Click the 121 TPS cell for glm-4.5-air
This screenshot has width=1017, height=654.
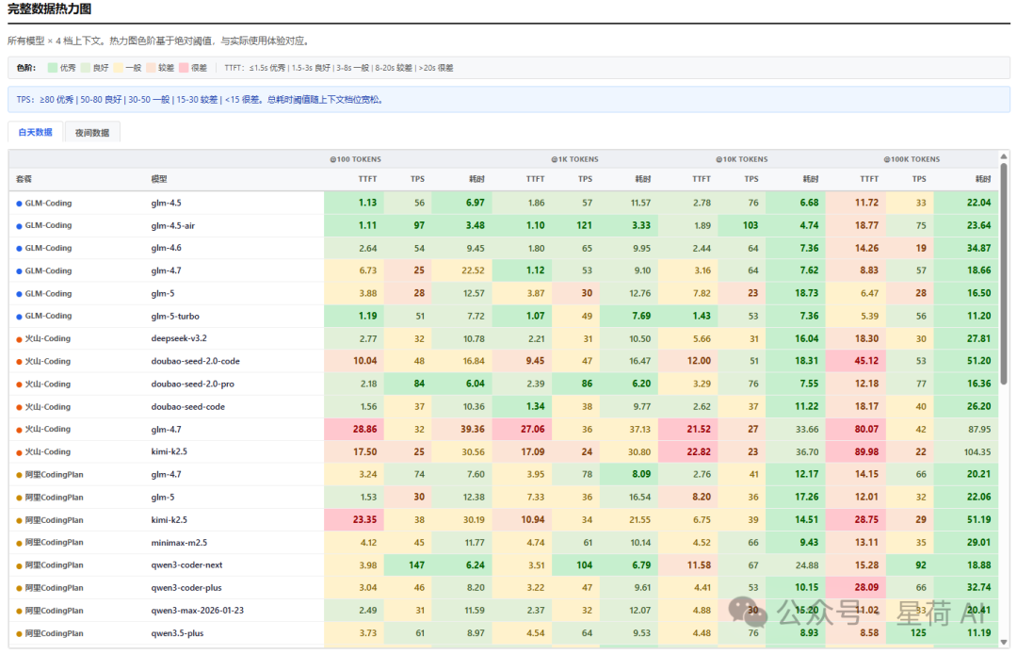(x=576, y=226)
